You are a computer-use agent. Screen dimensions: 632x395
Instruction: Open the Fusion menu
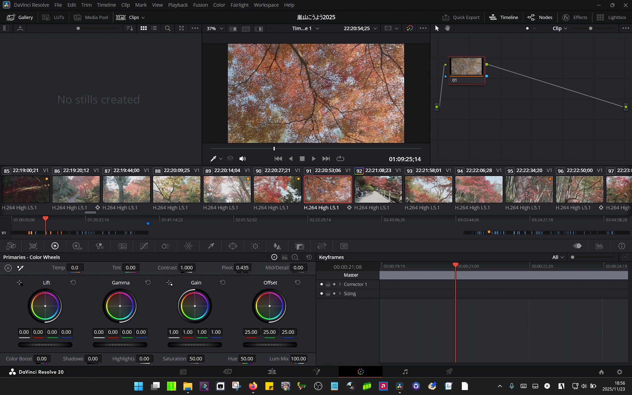(x=200, y=5)
